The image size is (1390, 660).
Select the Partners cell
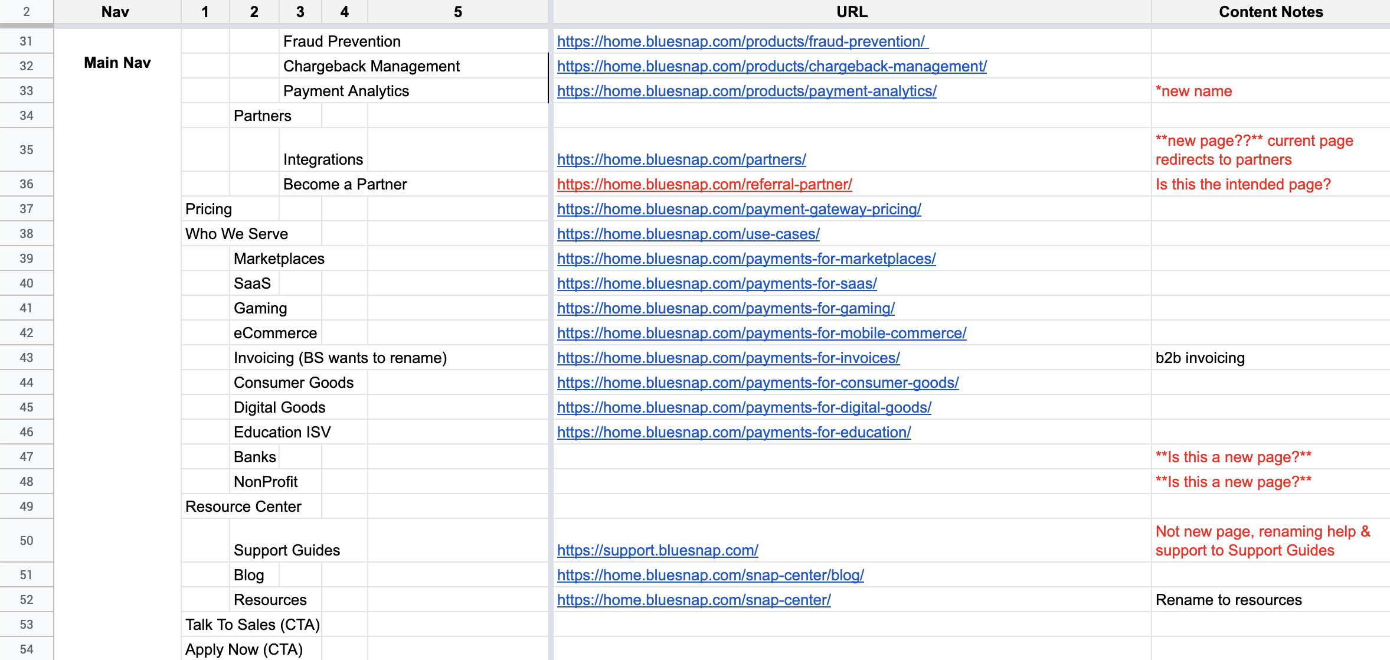262,116
